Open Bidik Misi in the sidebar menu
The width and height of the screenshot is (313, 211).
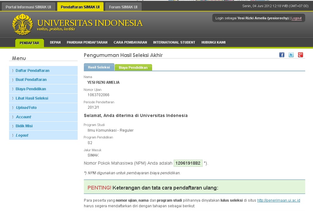point(43,126)
